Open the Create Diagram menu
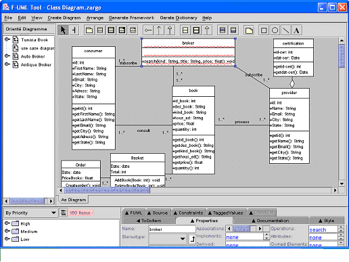Viewport: 349px width, 262px height. [x=64, y=18]
